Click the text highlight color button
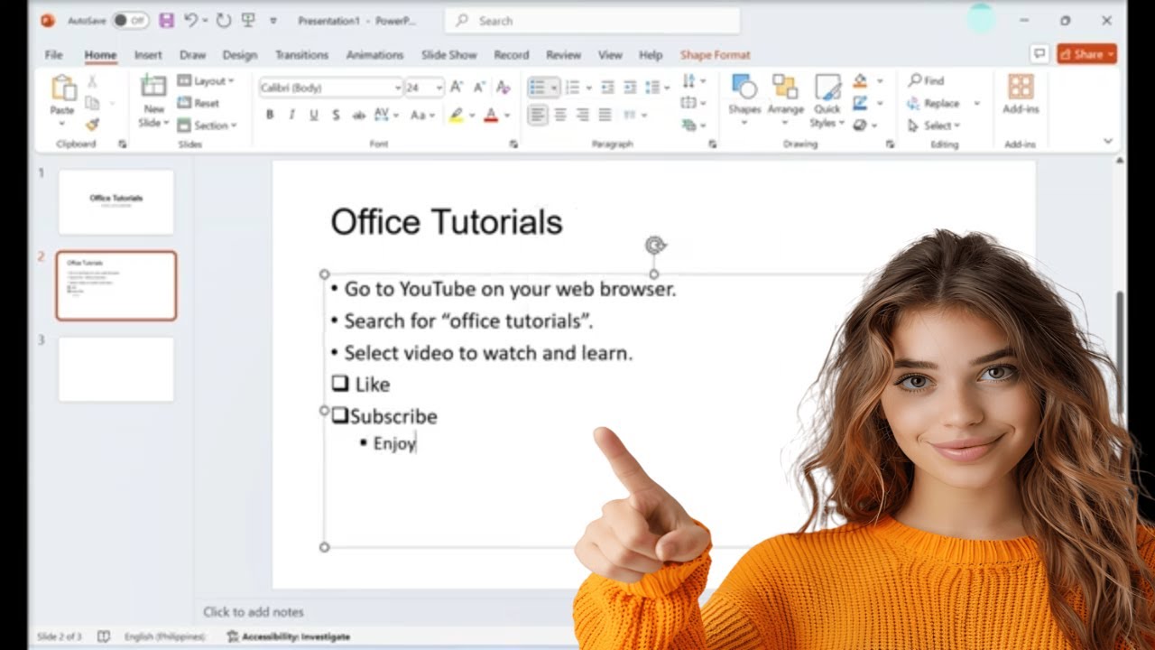This screenshot has height=650, width=1155. (x=457, y=115)
